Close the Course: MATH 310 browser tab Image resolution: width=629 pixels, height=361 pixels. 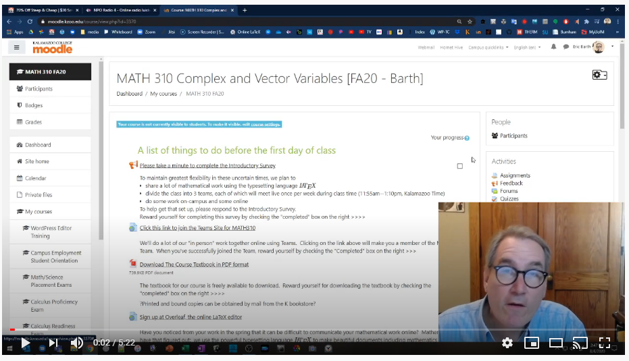pos(232,10)
